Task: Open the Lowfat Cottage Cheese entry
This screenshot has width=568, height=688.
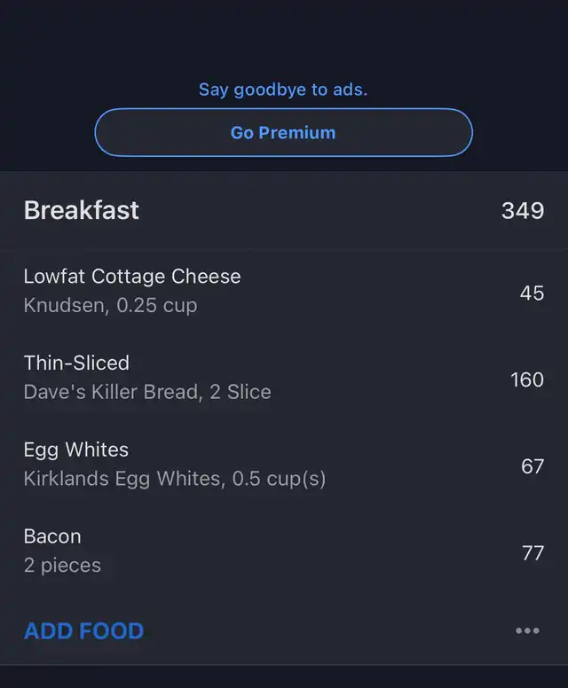Action: click(284, 292)
